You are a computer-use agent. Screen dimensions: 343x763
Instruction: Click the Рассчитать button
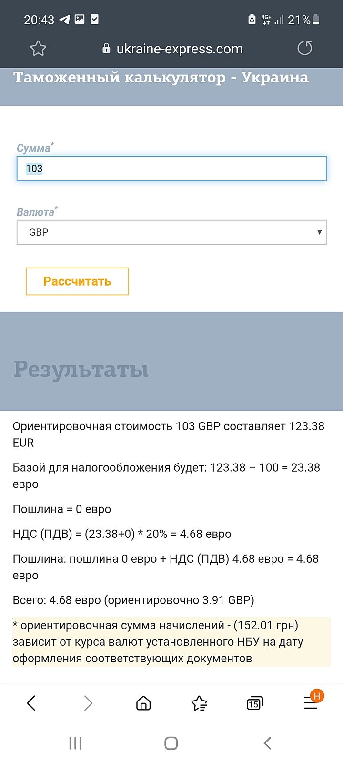pyautogui.click(x=77, y=281)
